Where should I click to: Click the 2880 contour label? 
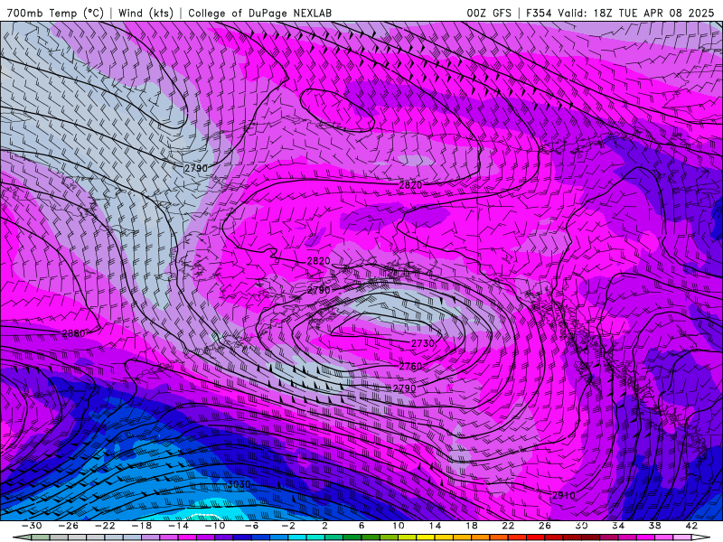[x=73, y=333]
